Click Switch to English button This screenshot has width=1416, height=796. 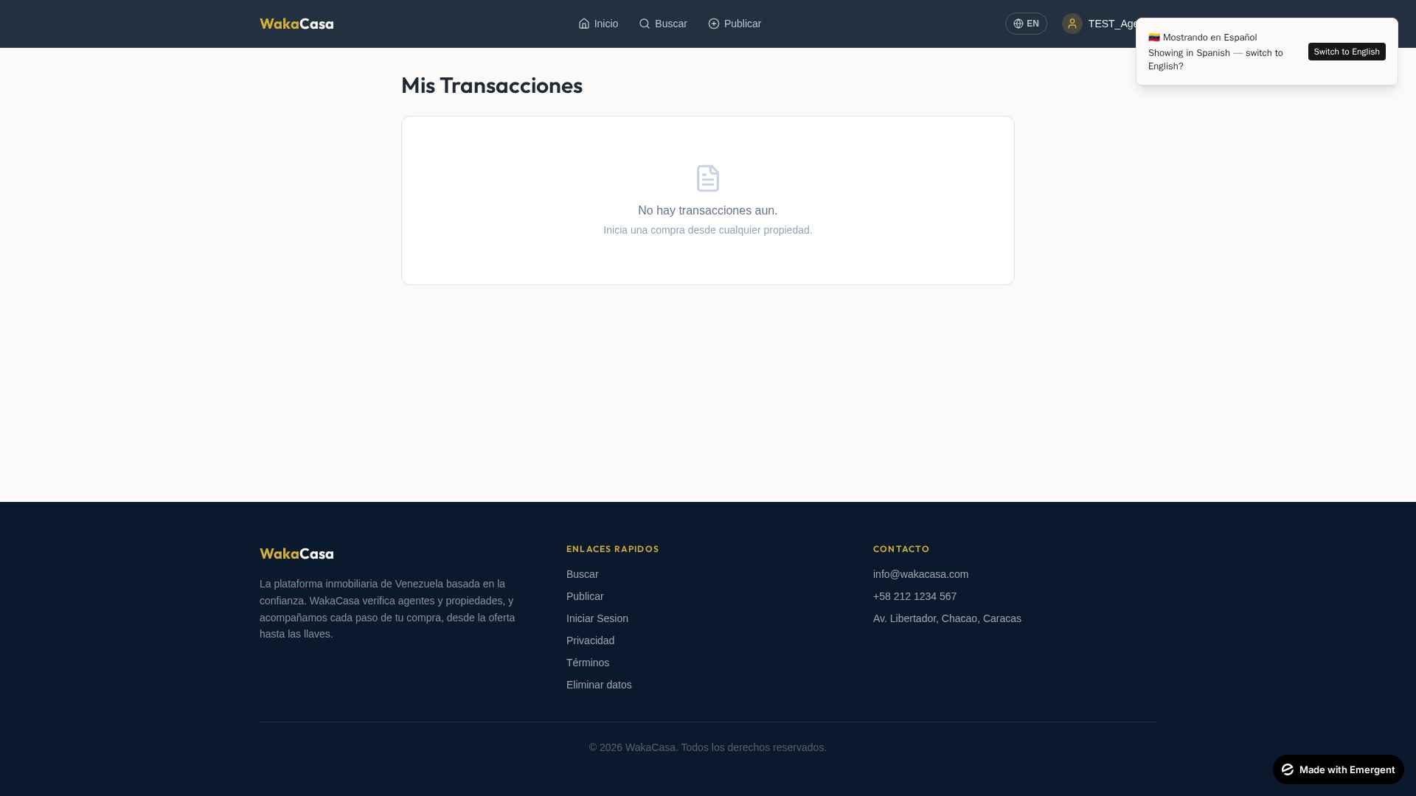coord(1347,52)
